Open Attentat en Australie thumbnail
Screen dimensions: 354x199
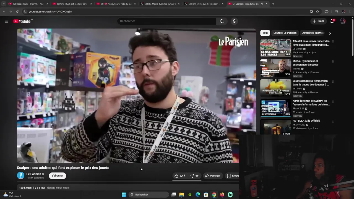point(276,48)
